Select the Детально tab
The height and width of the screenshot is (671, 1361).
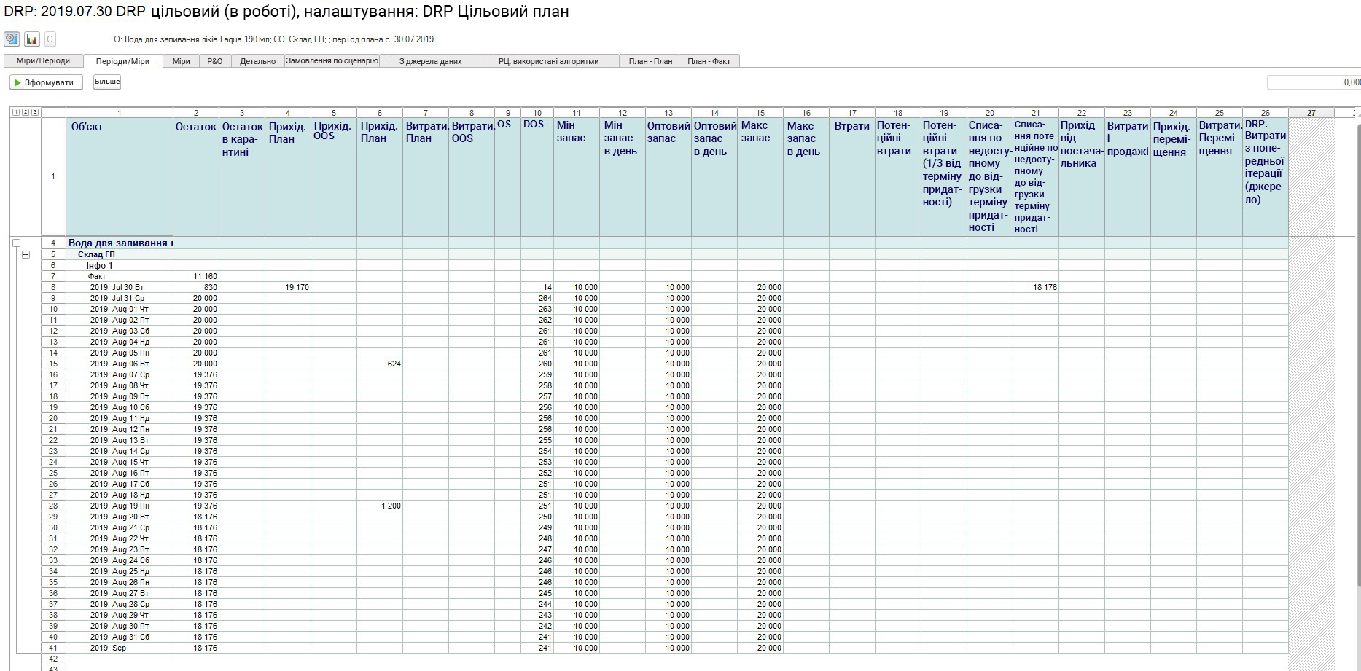click(x=258, y=61)
